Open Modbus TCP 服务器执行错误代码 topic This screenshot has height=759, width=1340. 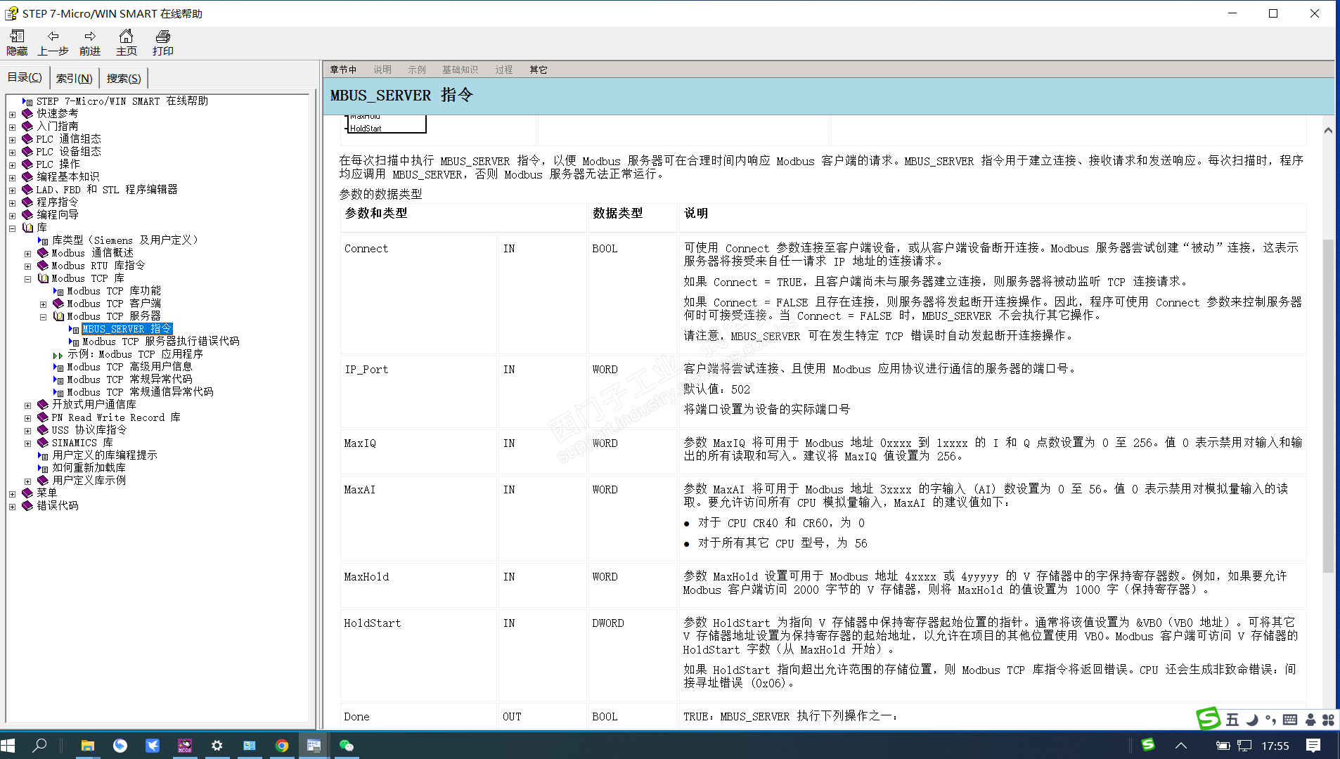(x=161, y=342)
